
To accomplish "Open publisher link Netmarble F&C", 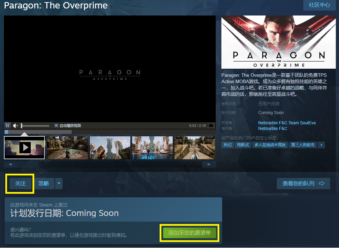I will 273,129.
